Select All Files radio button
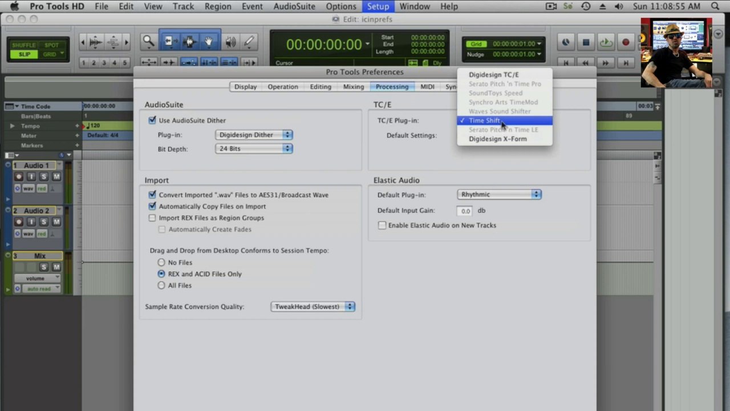 pos(161,285)
